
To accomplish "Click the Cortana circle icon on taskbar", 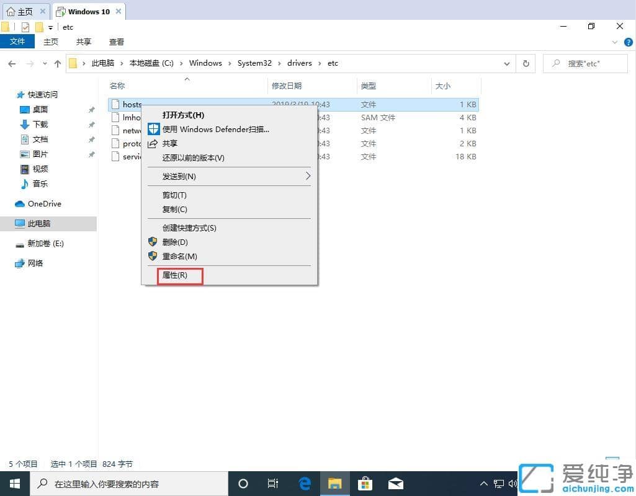I will [x=243, y=484].
